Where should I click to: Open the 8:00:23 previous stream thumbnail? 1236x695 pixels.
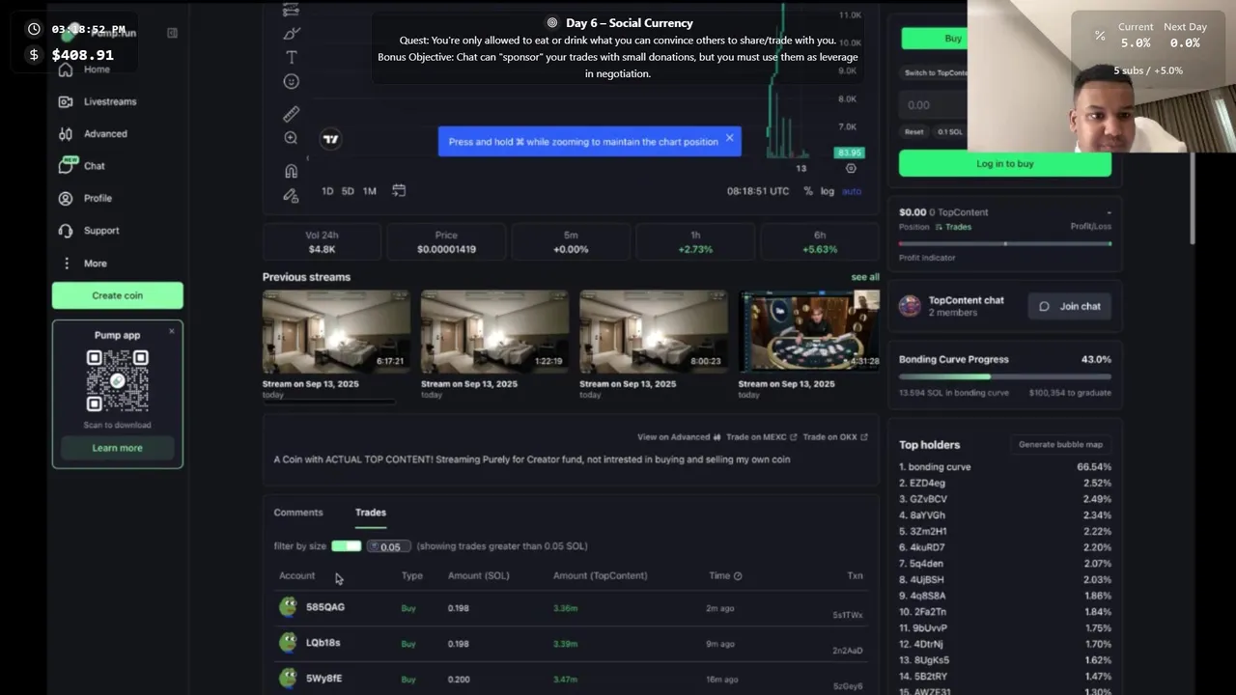tap(654, 332)
